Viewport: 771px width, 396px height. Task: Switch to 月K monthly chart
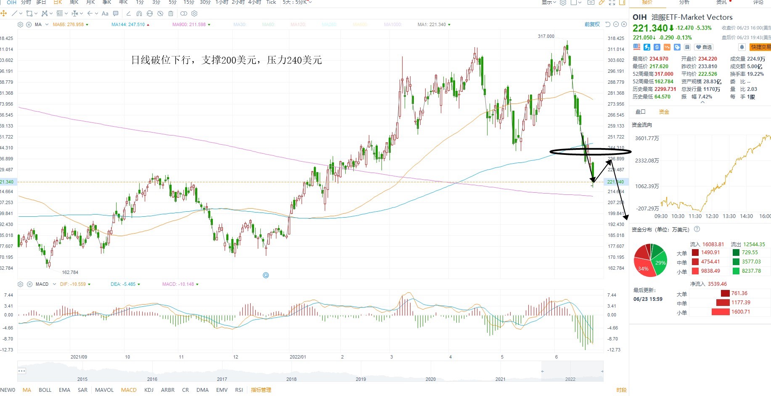click(90, 3)
